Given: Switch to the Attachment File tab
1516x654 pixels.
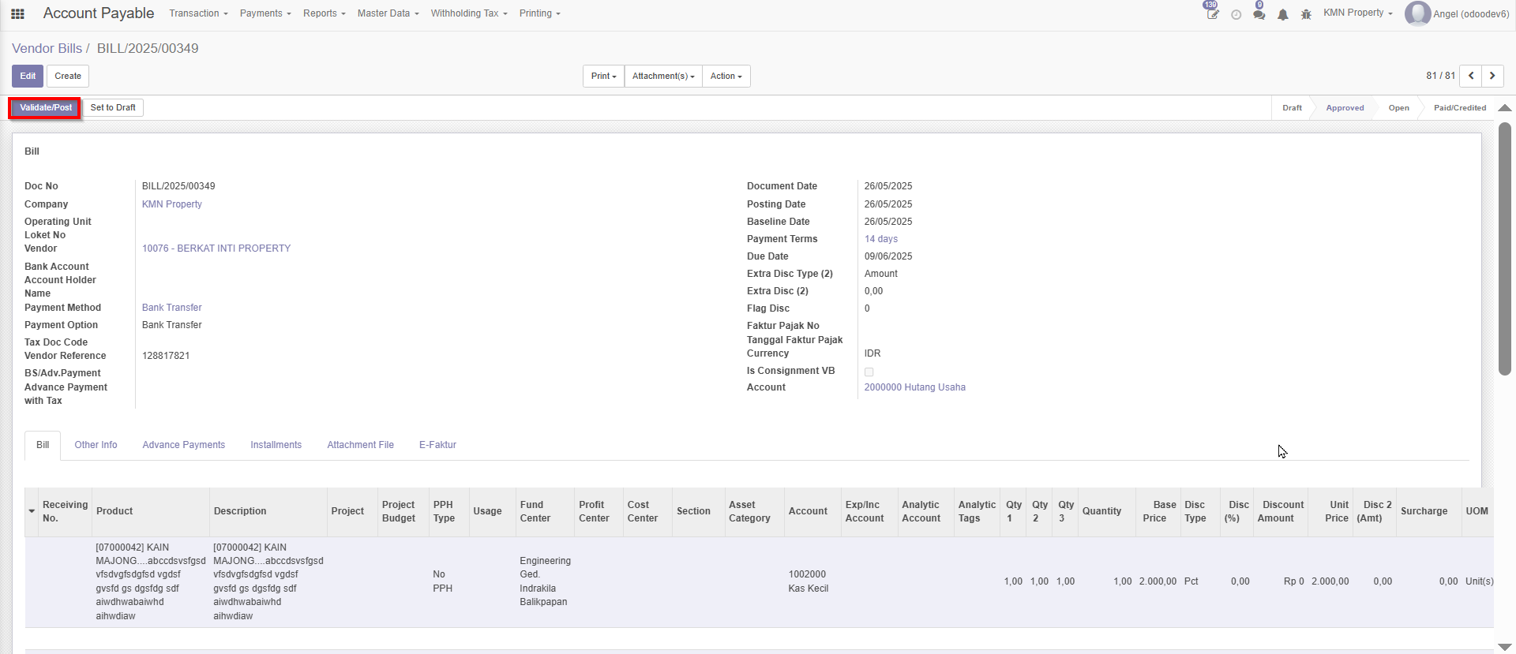Looking at the screenshot, I should pyautogui.click(x=360, y=445).
